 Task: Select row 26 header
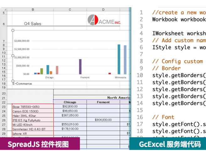[4, 120]
